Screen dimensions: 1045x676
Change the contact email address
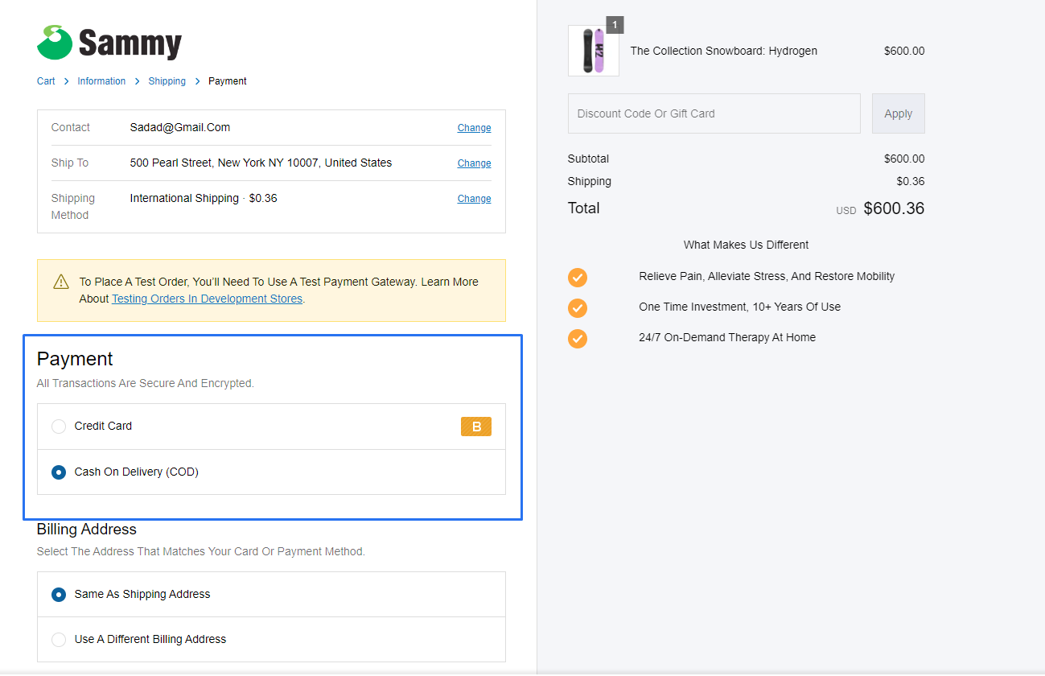click(474, 127)
